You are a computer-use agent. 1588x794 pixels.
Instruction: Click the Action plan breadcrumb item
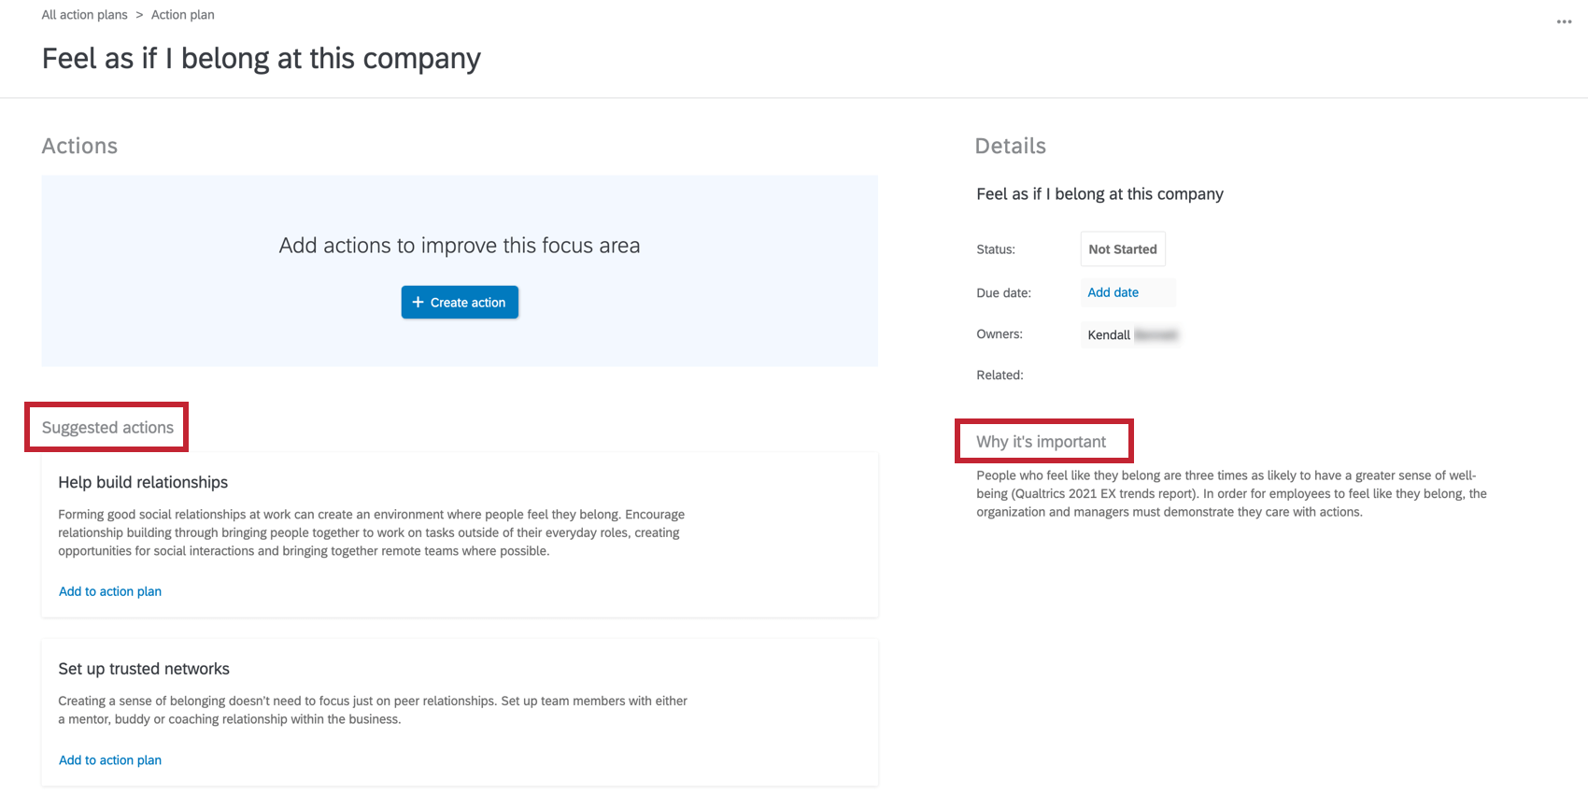182,15
